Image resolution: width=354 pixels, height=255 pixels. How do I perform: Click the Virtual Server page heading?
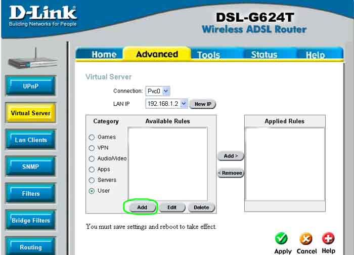click(x=108, y=77)
